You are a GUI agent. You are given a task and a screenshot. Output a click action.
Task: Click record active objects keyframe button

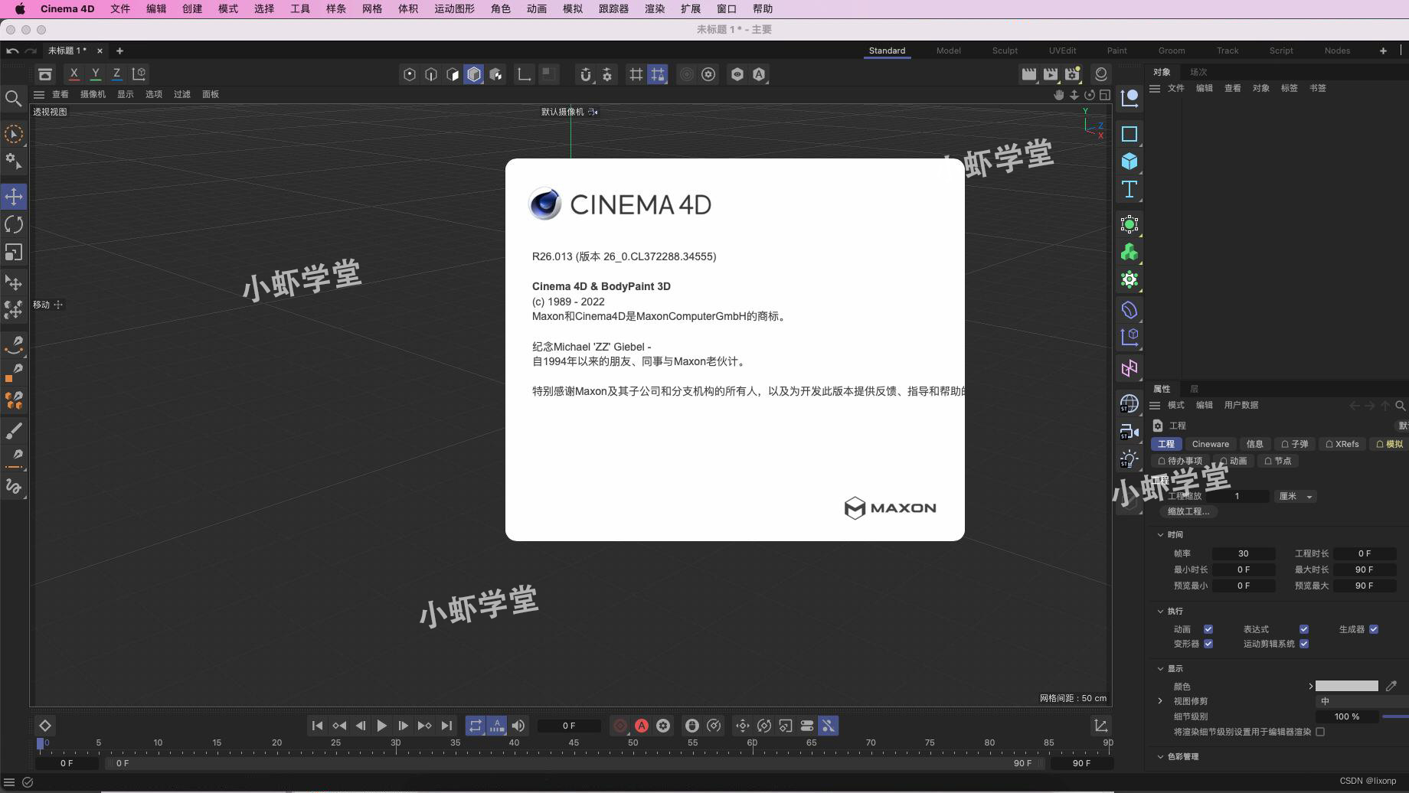pyautogui.click(x=620, y=726)
